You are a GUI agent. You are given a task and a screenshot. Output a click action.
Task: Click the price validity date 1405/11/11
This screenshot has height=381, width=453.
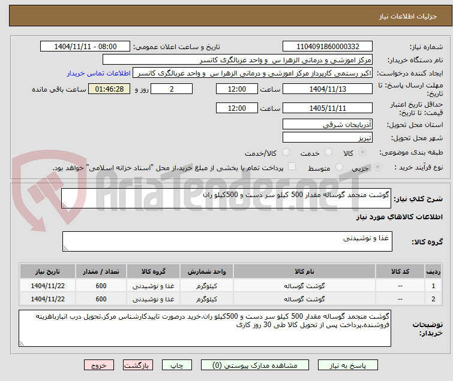(328, 108)
